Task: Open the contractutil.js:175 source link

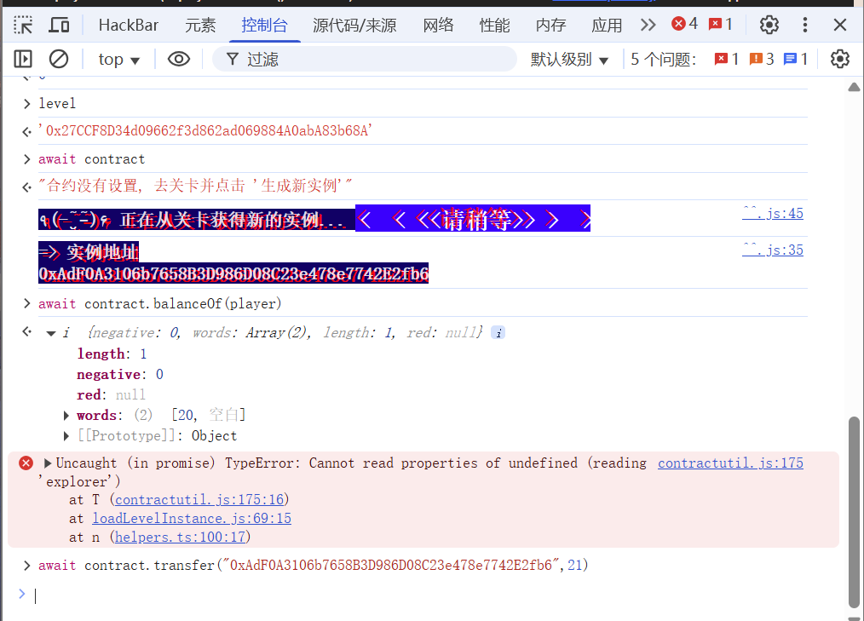Action: 730,463
